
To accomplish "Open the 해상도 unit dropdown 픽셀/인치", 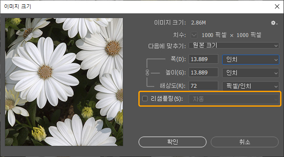I will click(x=250, y=86).
